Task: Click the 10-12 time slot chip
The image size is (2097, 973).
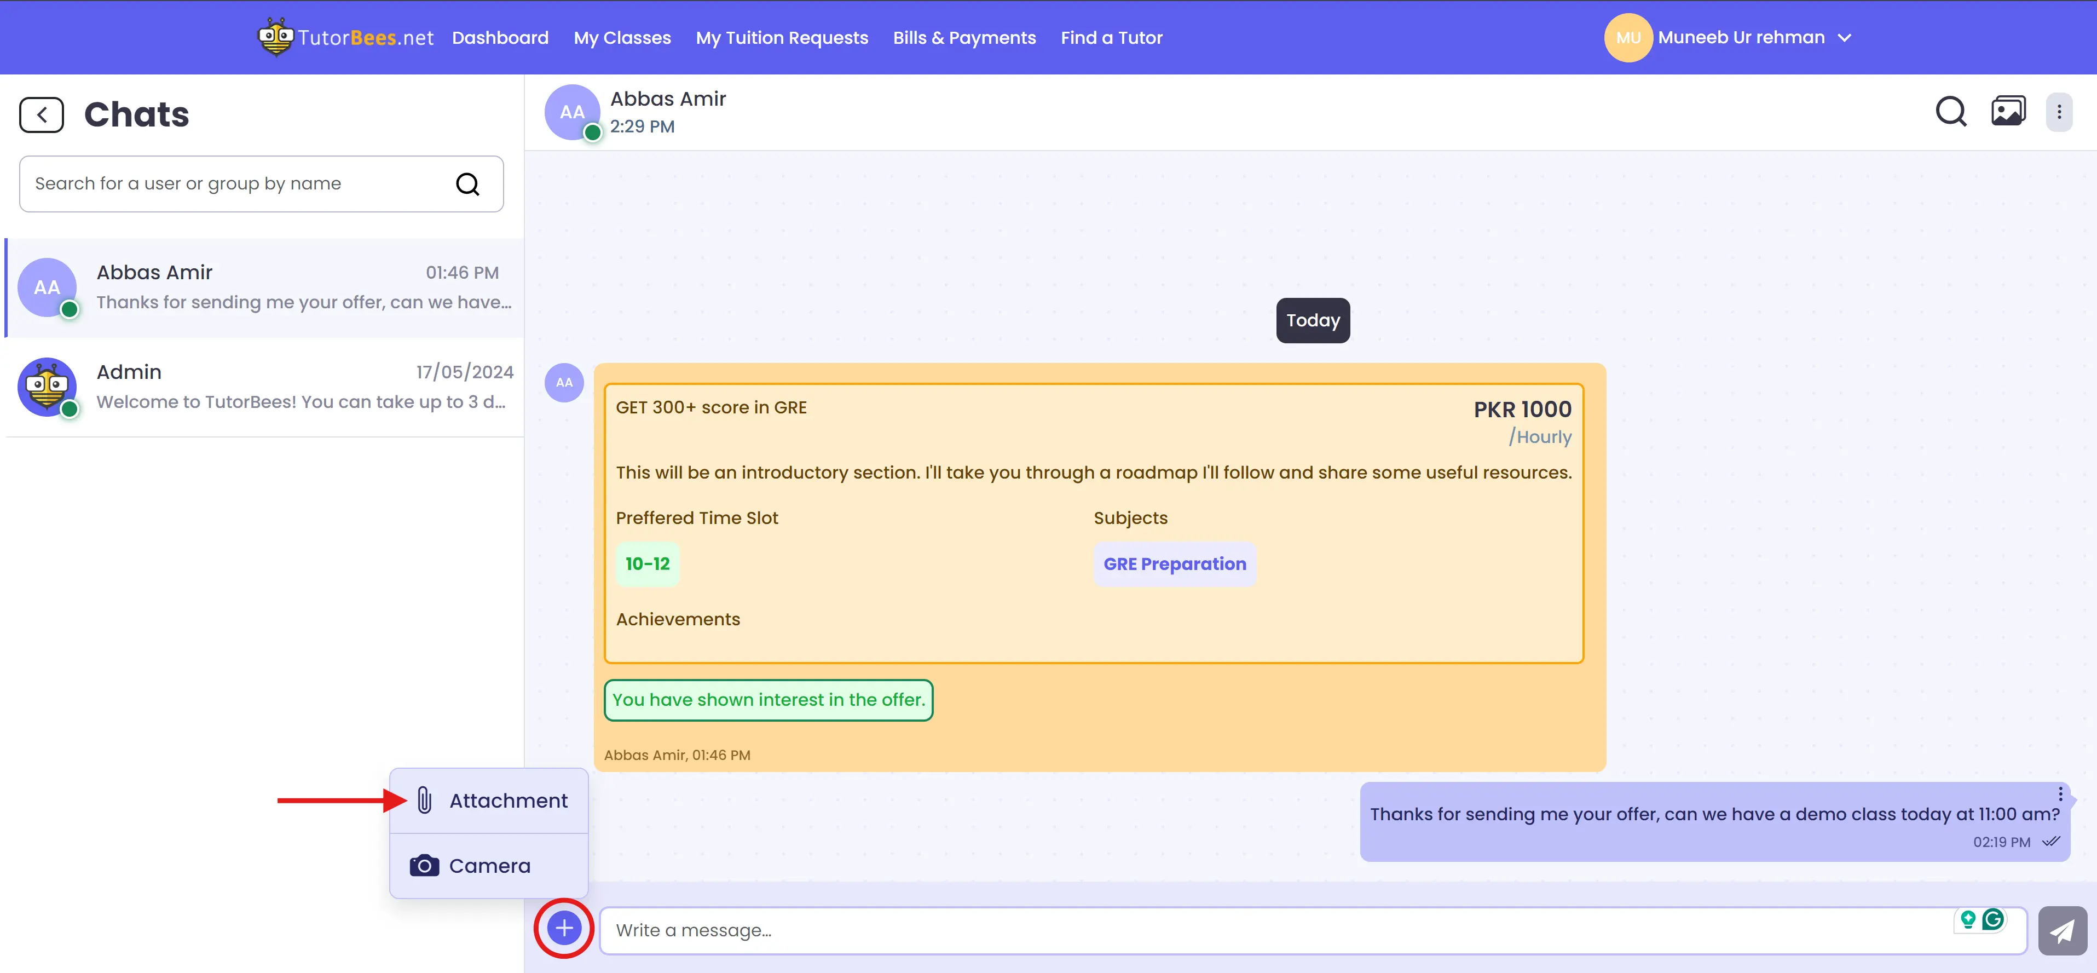Action: (x=647, y=565)
